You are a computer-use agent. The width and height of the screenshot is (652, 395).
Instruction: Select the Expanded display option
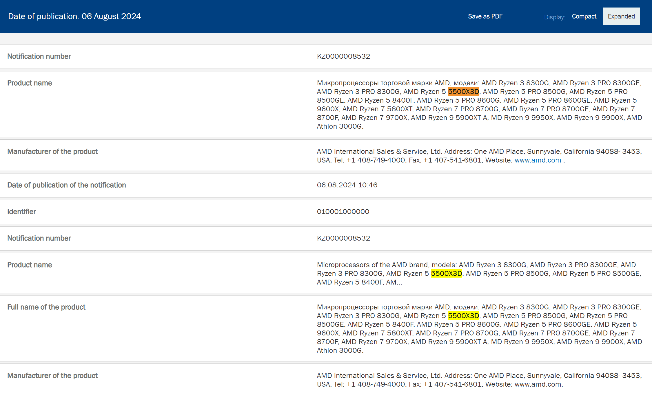point(621,16)
